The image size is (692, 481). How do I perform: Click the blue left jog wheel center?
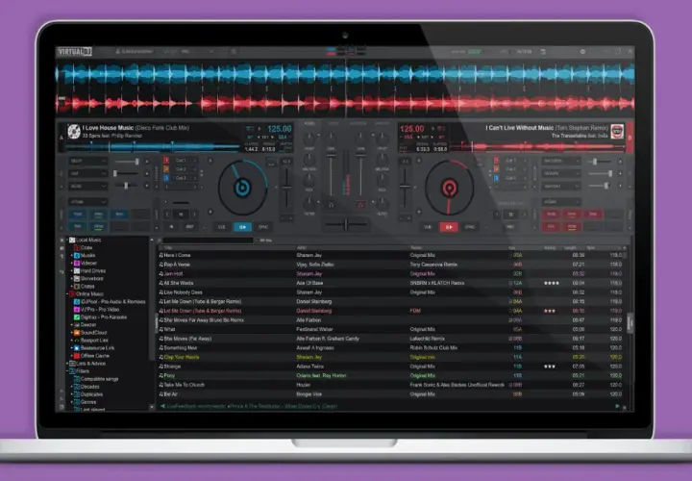click(242, 188)
